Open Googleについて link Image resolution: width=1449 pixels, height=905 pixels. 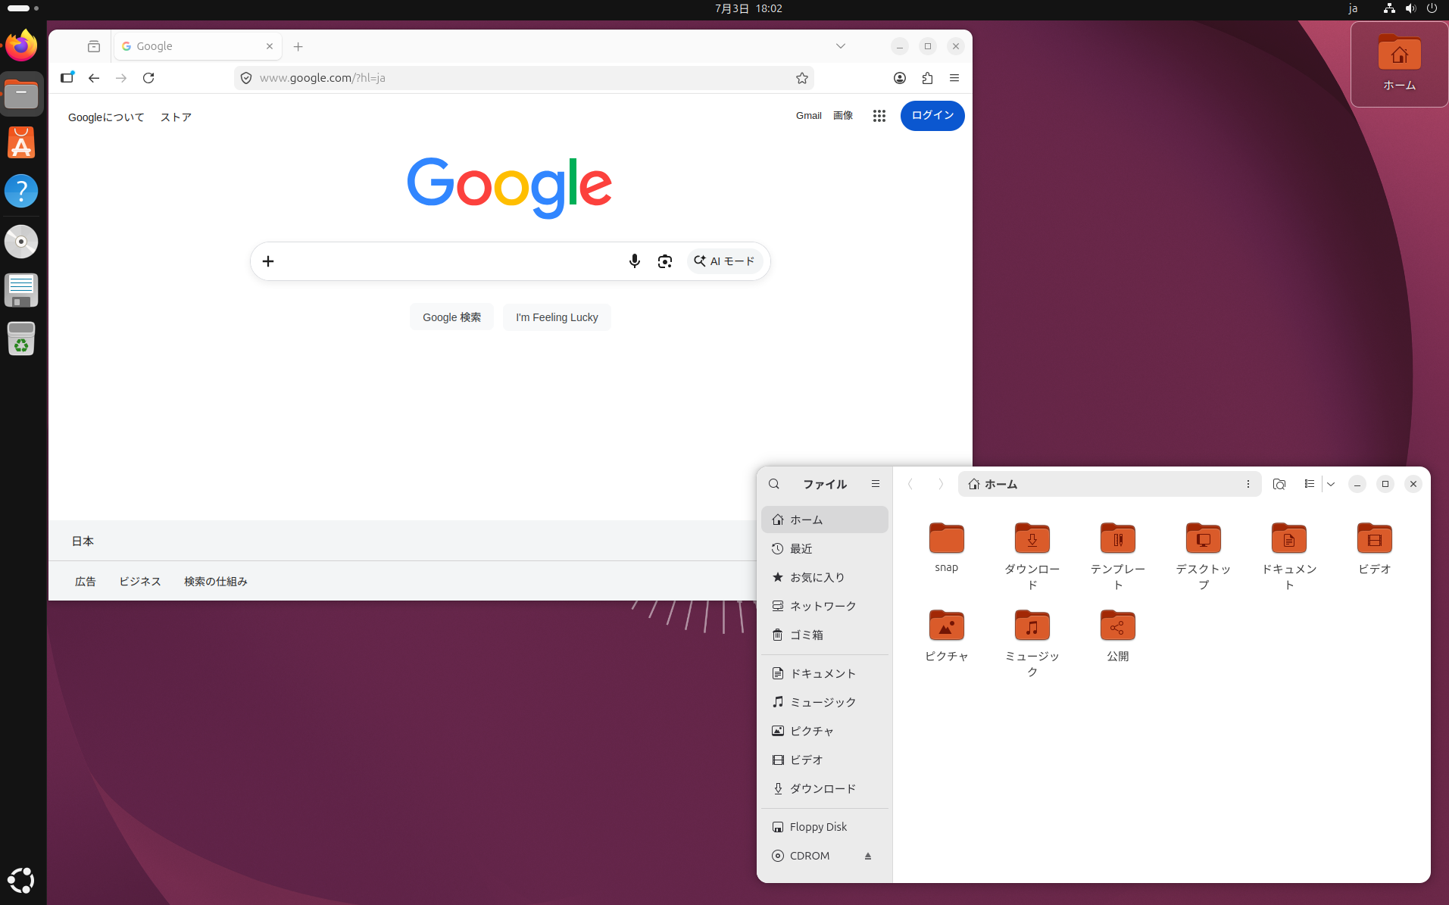106,117
